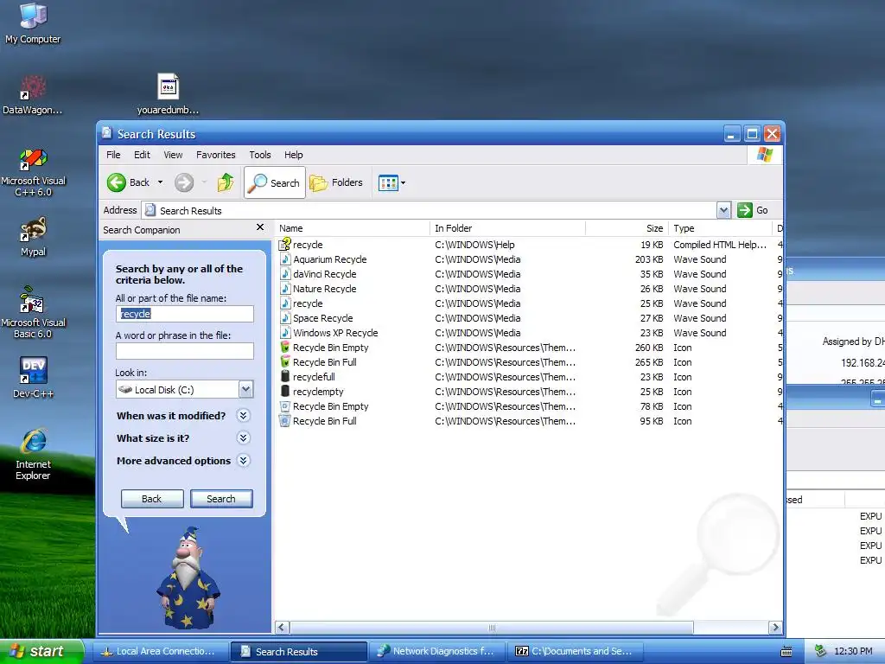Screen dimensions: 885x664
Task: Select Microsoft Visual C++ 6.0 shortcut
Action: tap(33, 172)
